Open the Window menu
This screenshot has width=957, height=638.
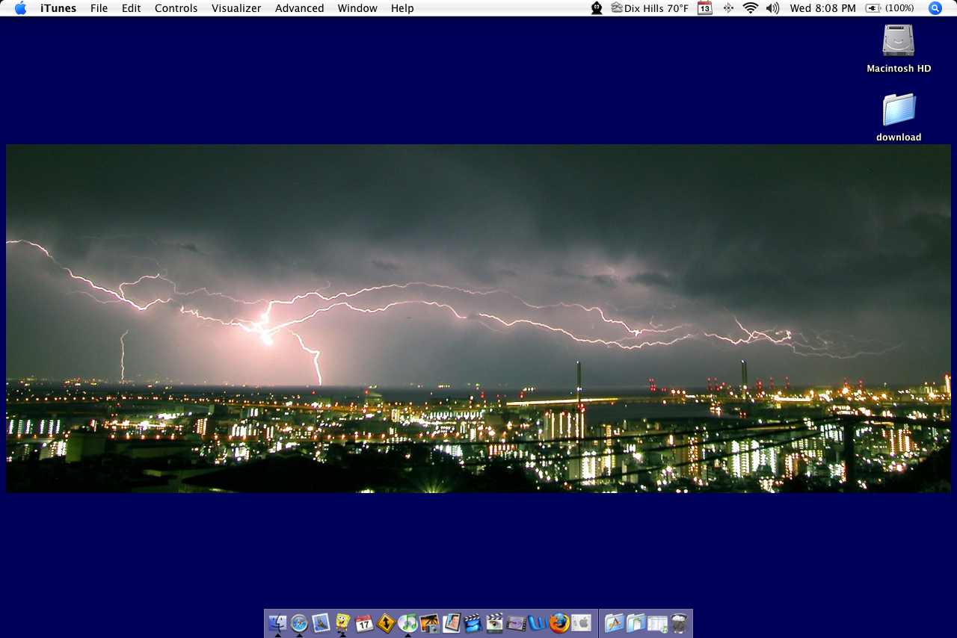coord(357,8)
